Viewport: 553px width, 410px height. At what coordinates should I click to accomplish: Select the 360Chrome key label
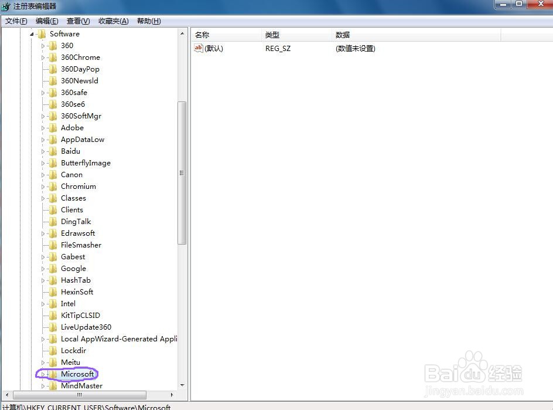coord(80,57)
